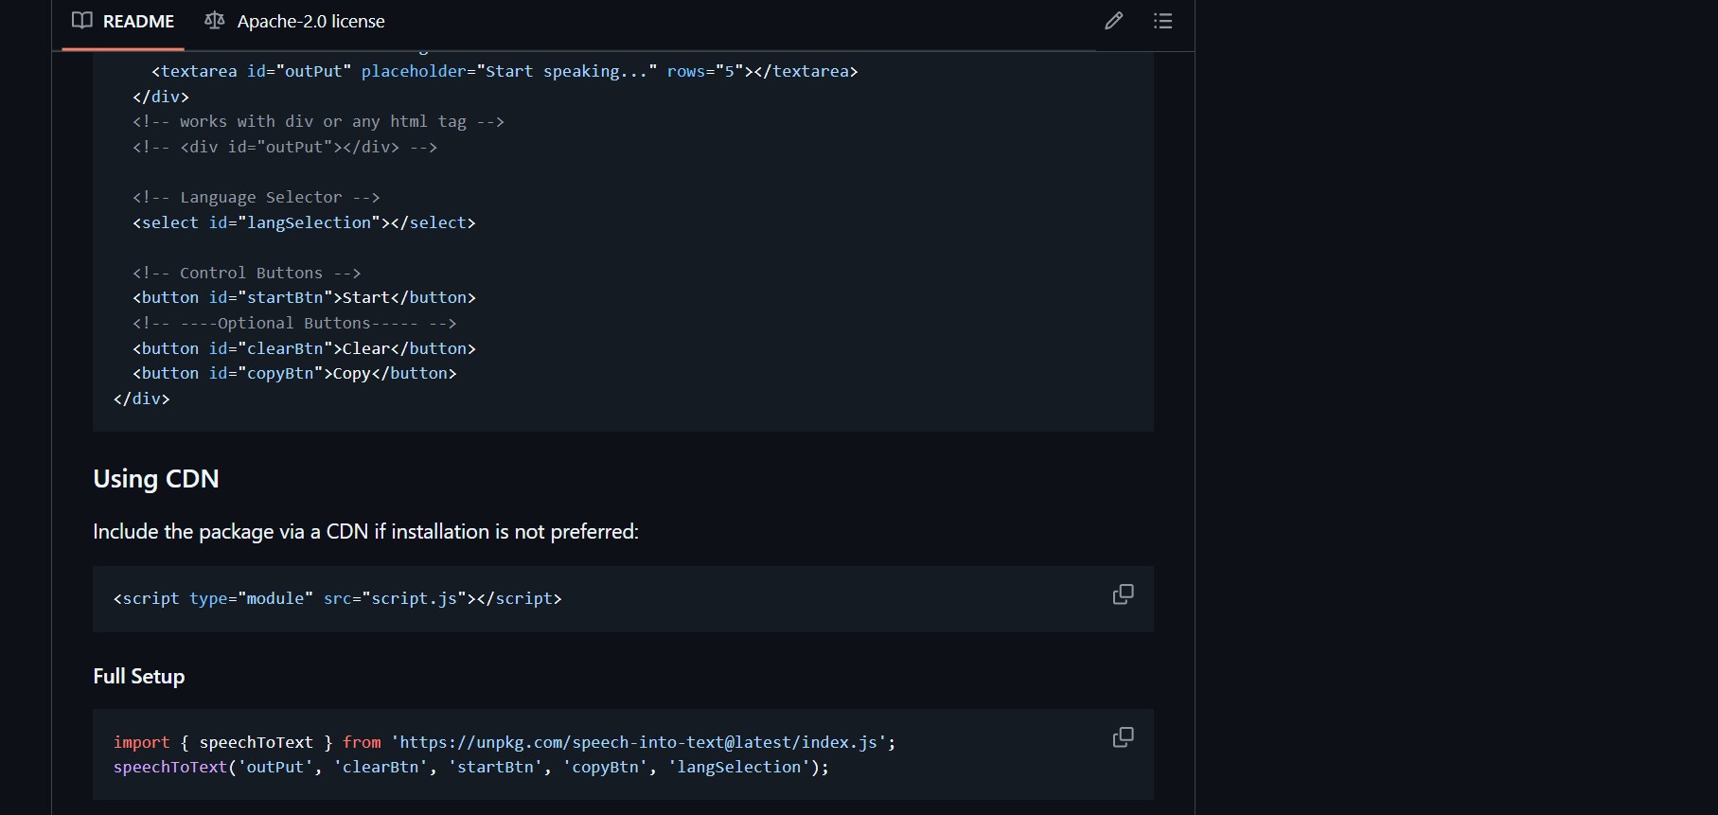Viewport: 1718px width, 815px height.
Task: Click the CDN installation description paragraph
Action: [x=365, y=532]
